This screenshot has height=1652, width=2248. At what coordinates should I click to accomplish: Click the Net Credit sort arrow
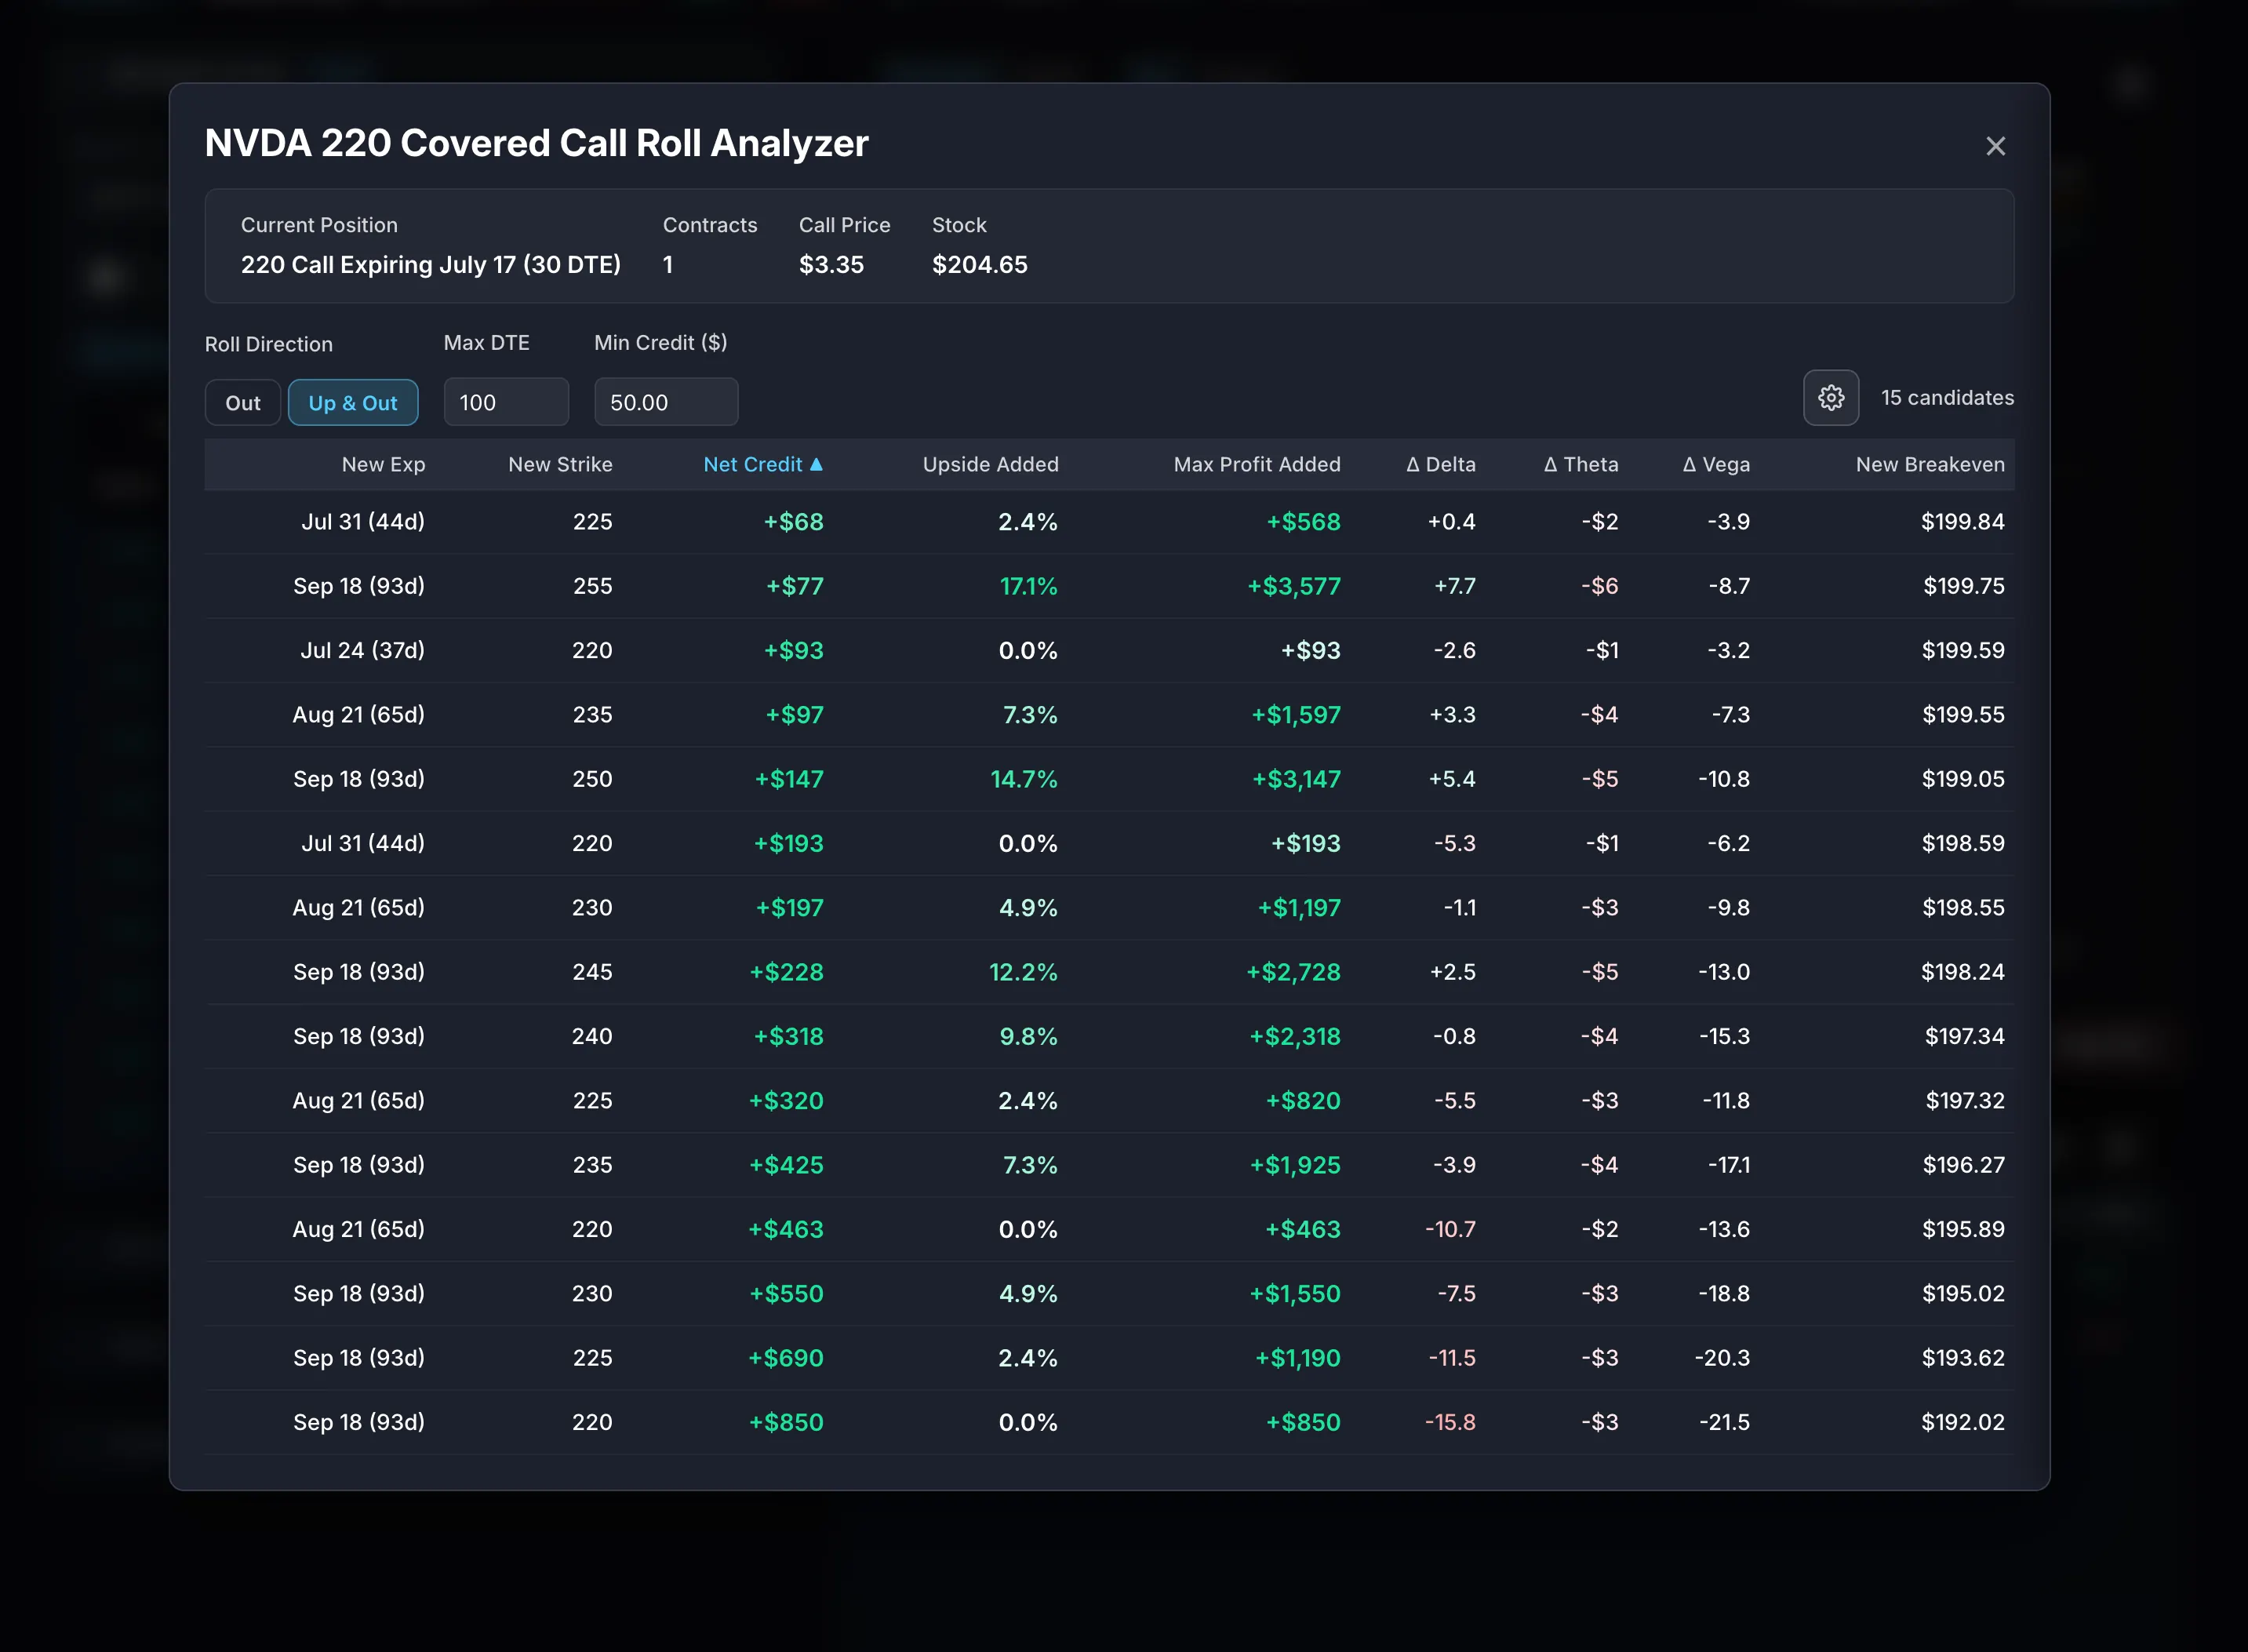816,464
